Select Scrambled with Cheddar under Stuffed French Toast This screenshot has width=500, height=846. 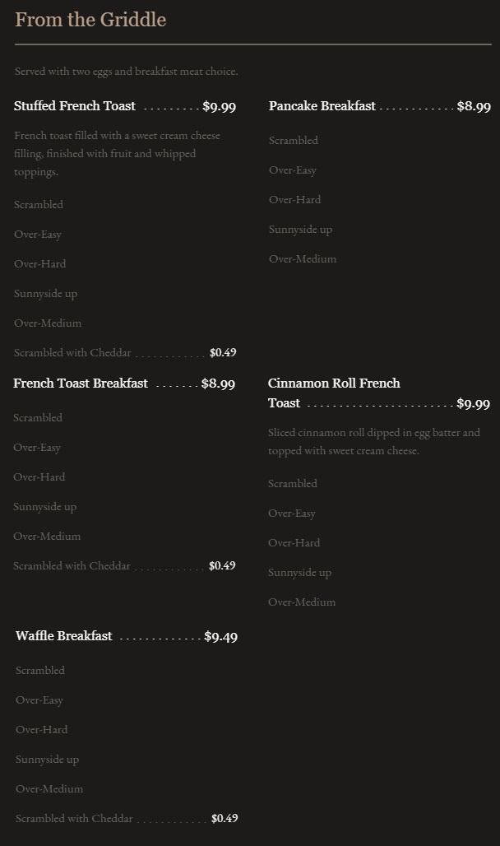pyautogui.click(x=72, y=353)
